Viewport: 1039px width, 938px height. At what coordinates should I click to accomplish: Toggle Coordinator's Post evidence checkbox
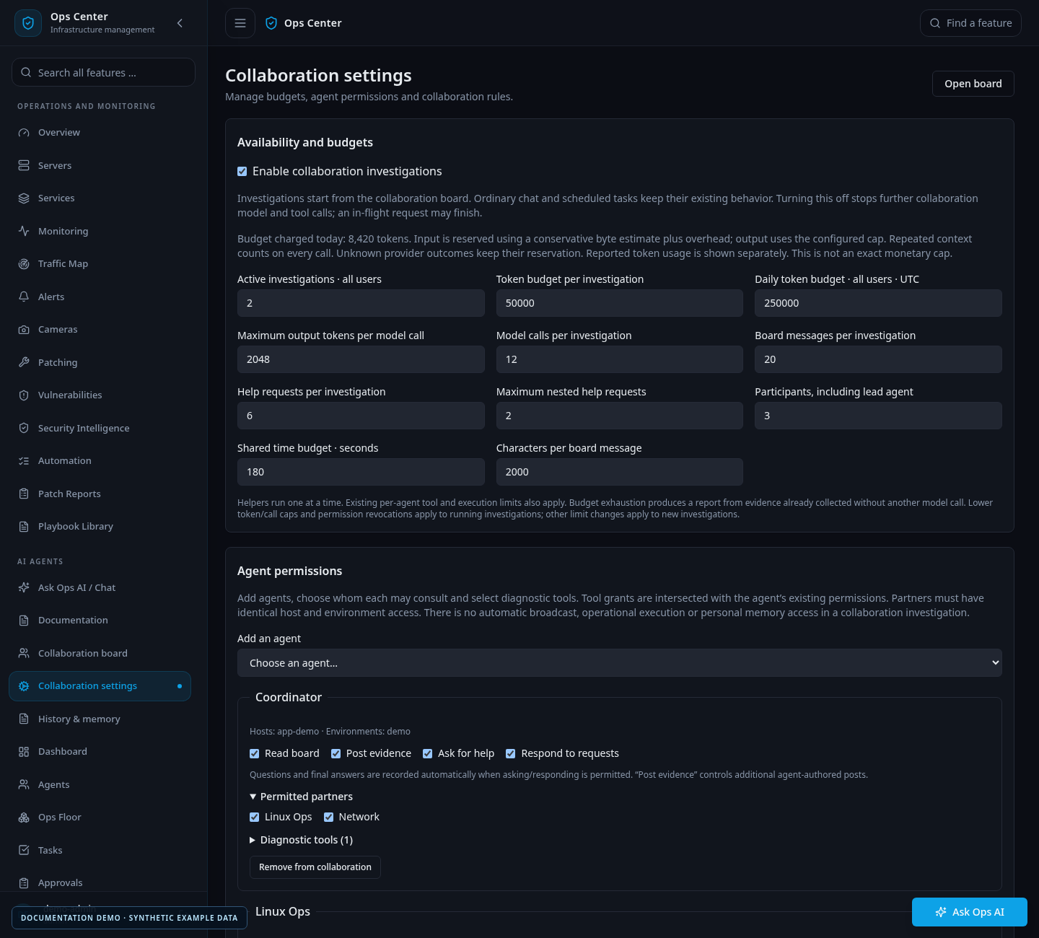pos(336,754)
